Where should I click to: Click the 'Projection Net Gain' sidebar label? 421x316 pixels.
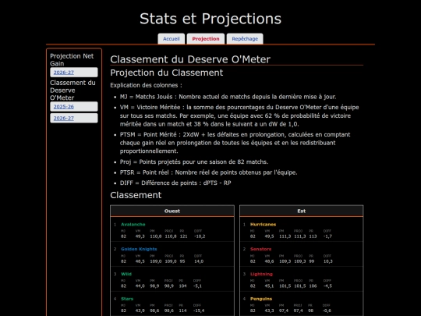[x=72, y=59]
